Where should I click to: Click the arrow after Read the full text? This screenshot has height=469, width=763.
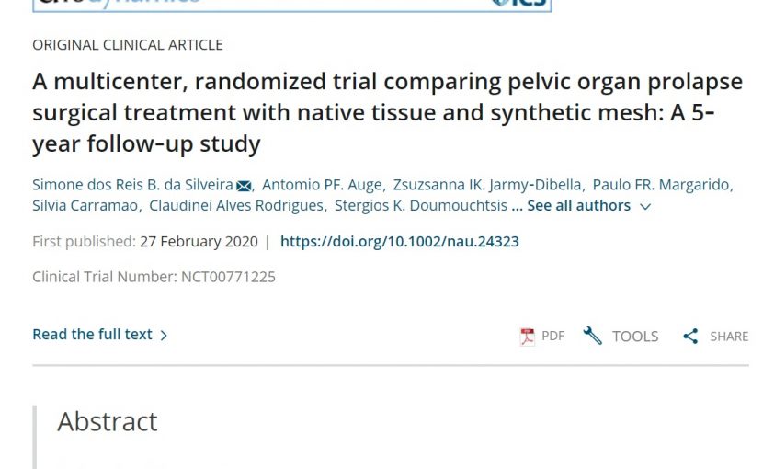(164, 335)
